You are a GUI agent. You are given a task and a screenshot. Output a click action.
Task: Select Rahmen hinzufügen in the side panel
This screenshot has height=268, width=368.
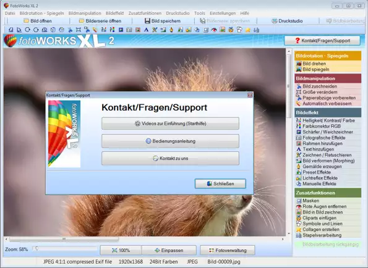[x=322, y=143]
